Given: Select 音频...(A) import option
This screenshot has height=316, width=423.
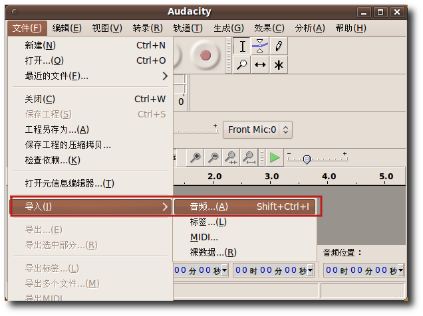Looking at the screenshot, I should pyautogui.click(x=245, y=206).
